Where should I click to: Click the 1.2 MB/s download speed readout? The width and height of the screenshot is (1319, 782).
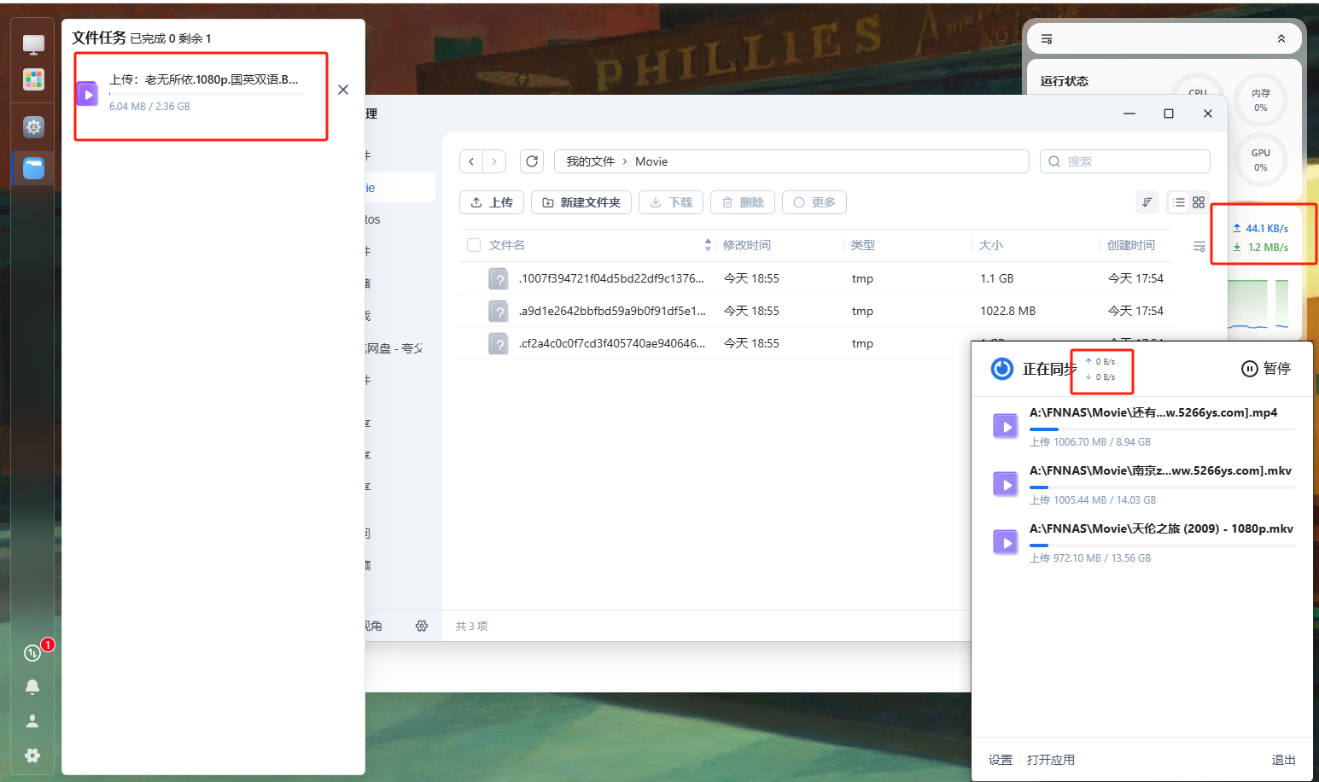point(1261,247)
